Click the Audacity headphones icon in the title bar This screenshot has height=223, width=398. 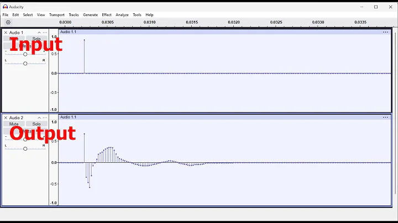tap(6, 7)
